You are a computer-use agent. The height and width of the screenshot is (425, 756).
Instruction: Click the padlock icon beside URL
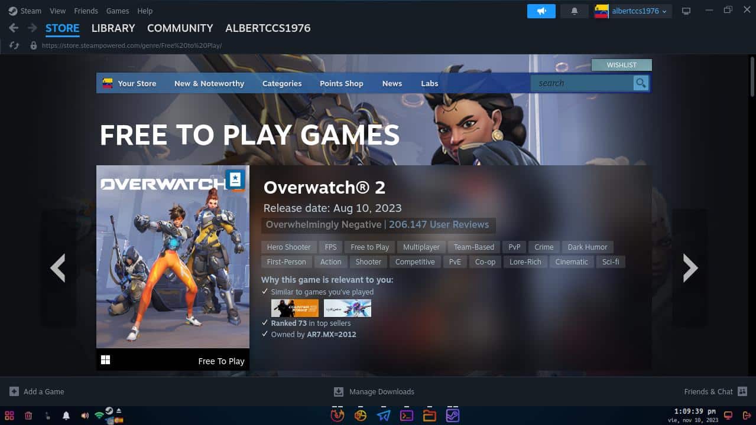click(33, 45)
